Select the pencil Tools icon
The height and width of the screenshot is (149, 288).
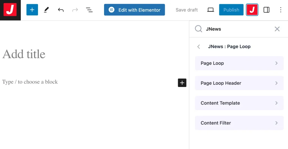(46, 10)
